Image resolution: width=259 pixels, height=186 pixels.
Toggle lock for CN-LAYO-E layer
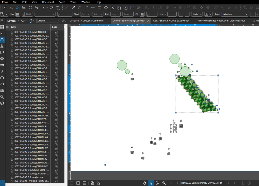coord(56,47)
